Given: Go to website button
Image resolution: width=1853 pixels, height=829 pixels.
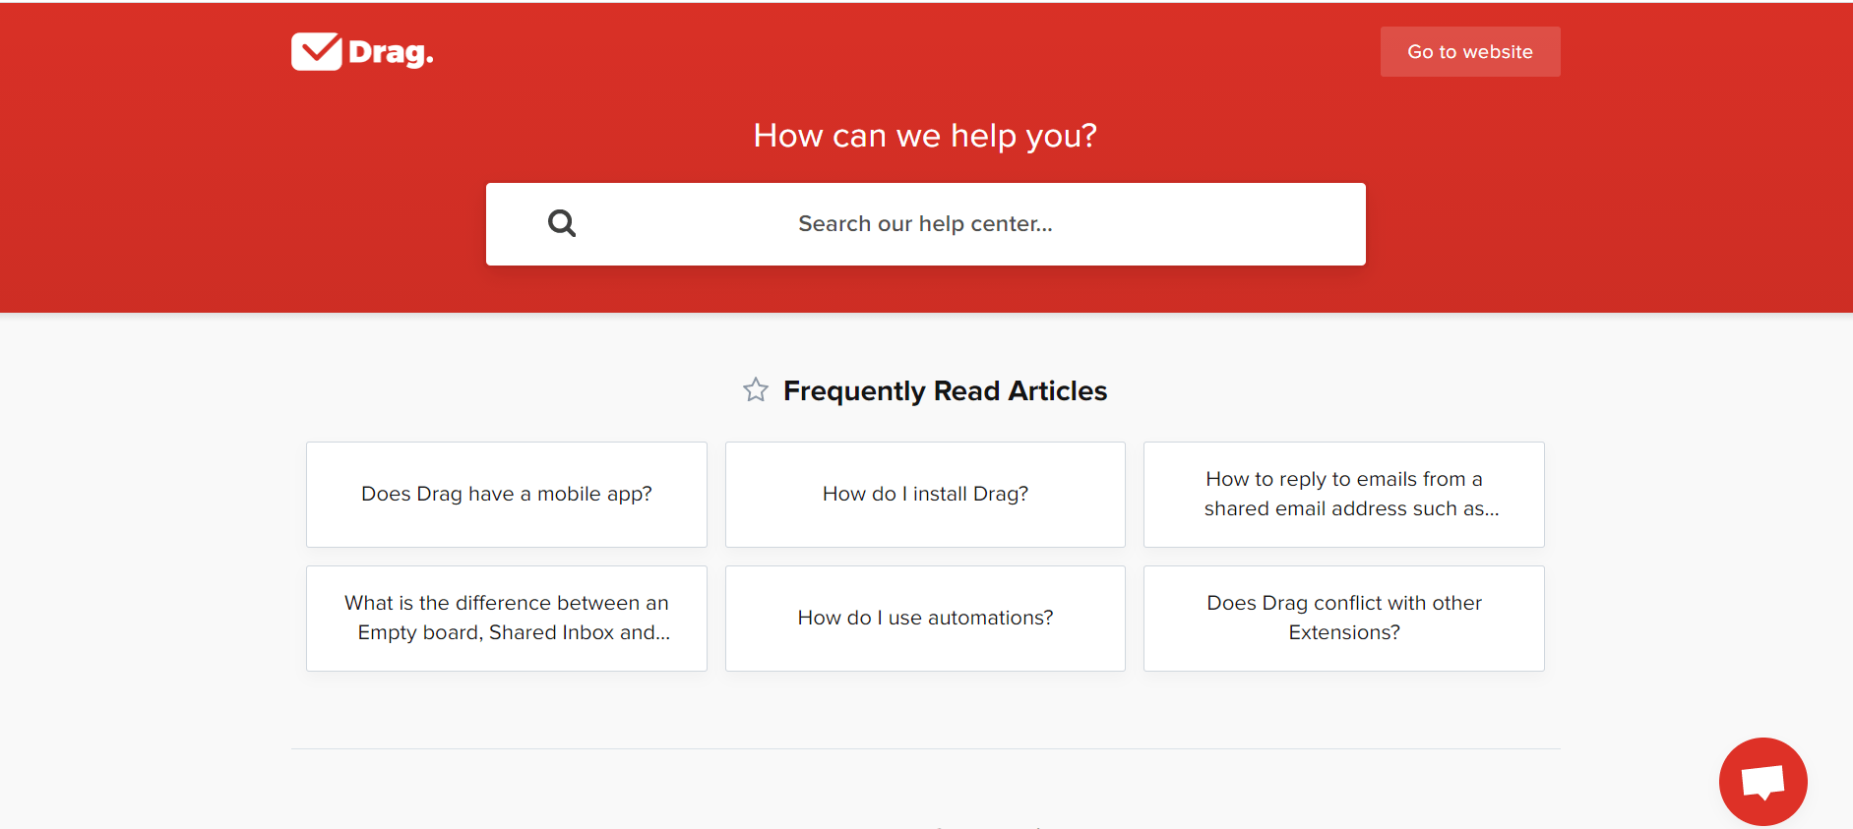Looking at the screenshot, I should (1470, 52).
